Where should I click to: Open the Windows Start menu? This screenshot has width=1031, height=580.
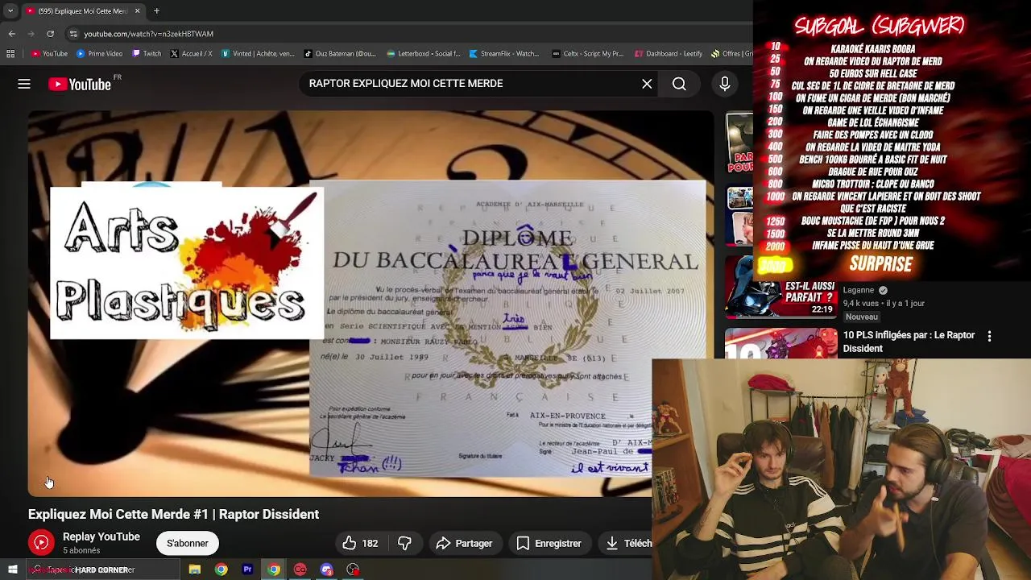[x=12, y=570]
